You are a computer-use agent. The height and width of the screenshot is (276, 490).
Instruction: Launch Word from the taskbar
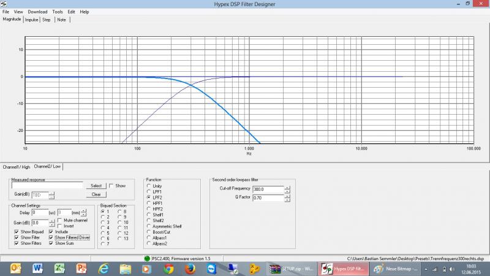point(38,269)
